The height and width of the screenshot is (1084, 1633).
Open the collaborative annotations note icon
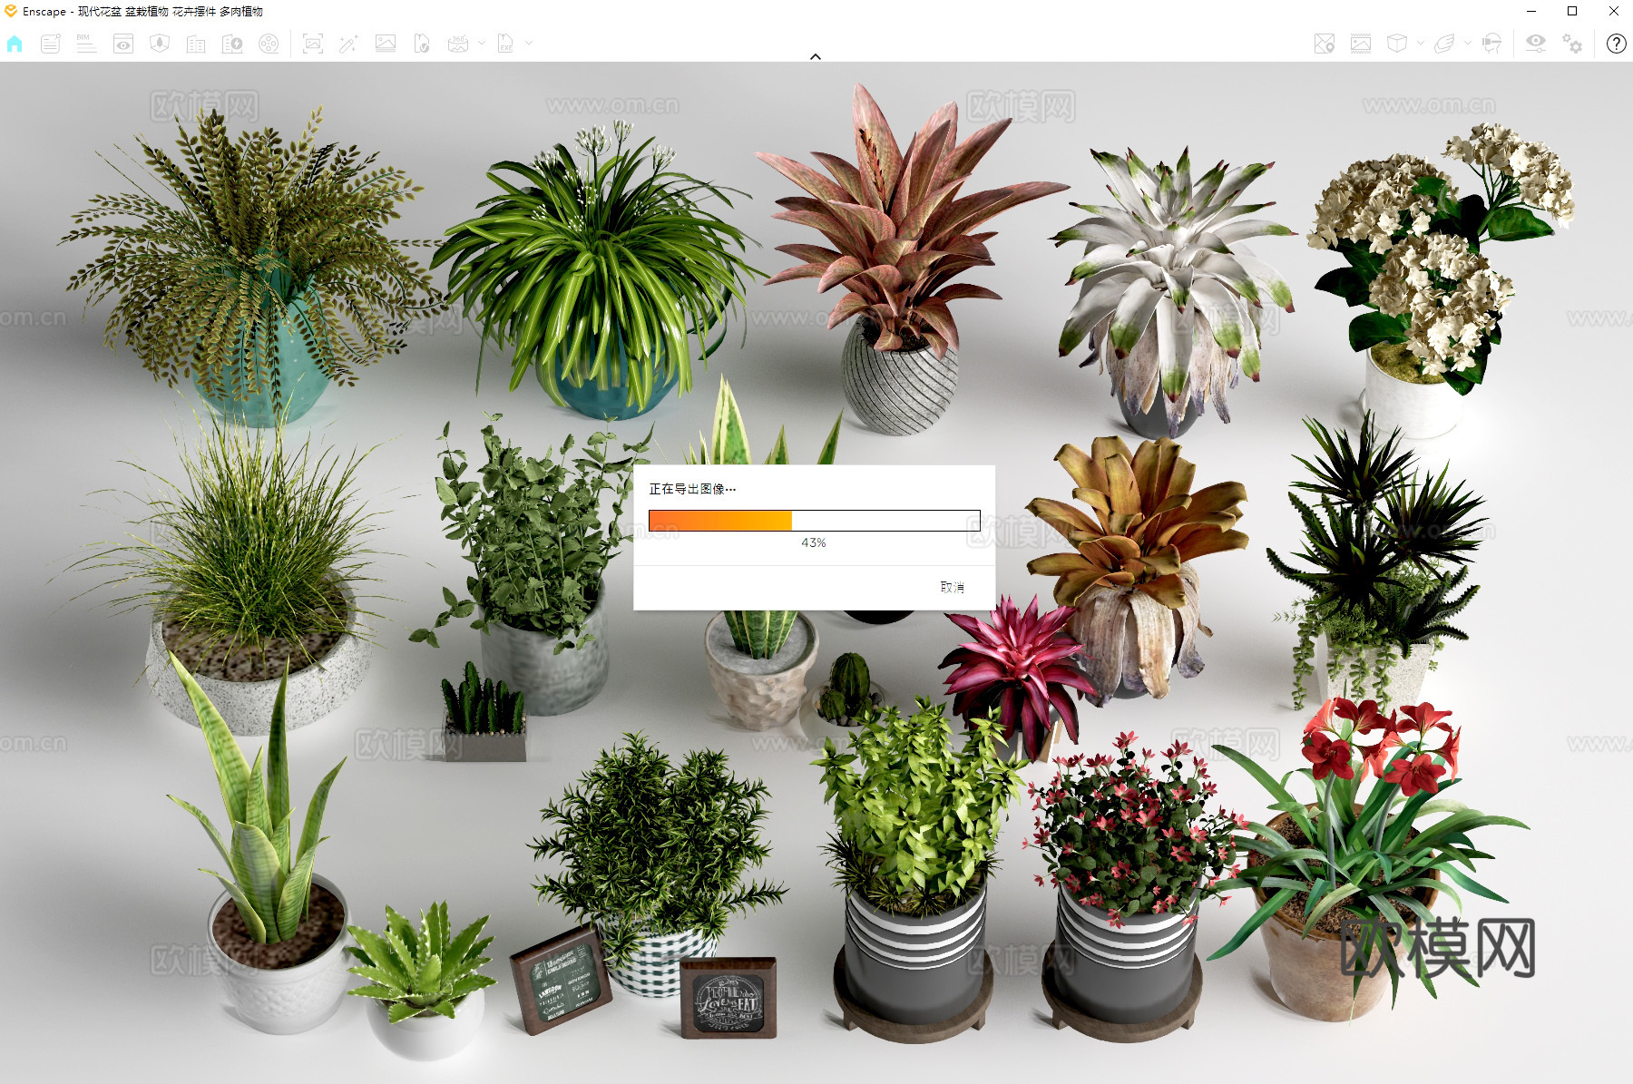click(x=51, y=44)
